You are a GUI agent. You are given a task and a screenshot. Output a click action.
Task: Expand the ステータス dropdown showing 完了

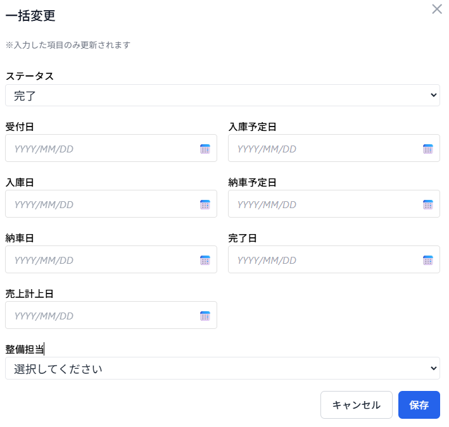point(222,95)
